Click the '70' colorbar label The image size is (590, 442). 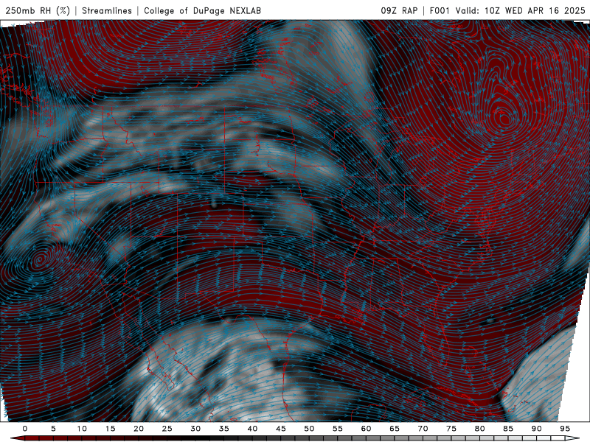[423, 429]
